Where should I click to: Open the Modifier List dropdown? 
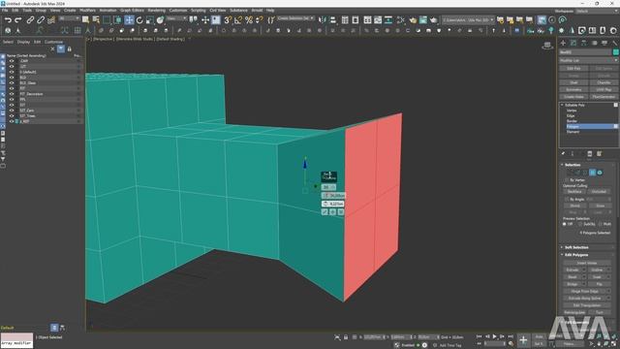[x=588, y=60]
